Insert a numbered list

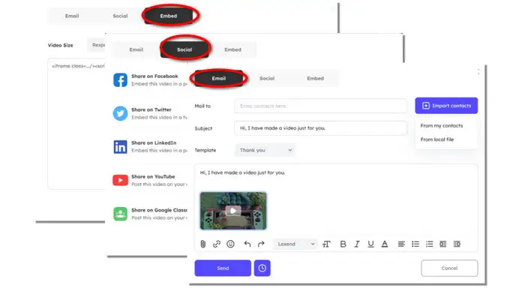(x=429, y=244)
